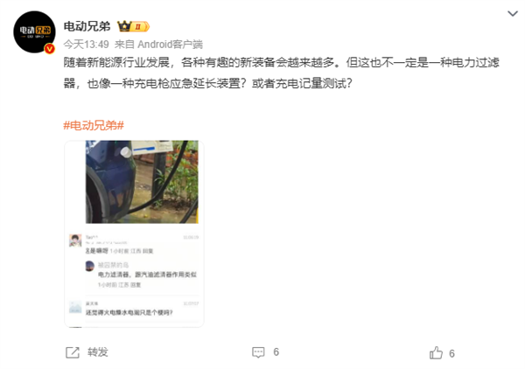Viewport: 525px width, 369px height.
Task: Click the blue car charging photo
Action: [x=142, y=182]
